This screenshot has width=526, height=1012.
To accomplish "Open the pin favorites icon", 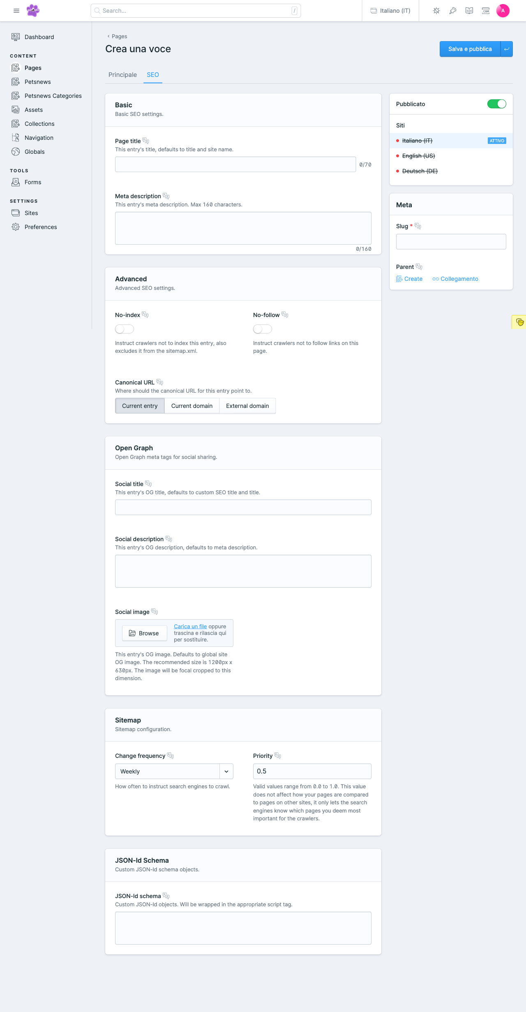I will (x=453, y=11).
